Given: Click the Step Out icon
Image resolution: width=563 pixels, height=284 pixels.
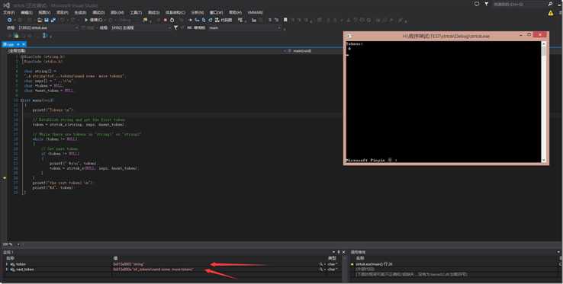Looking at the screenshot, I should pos(211,20).
